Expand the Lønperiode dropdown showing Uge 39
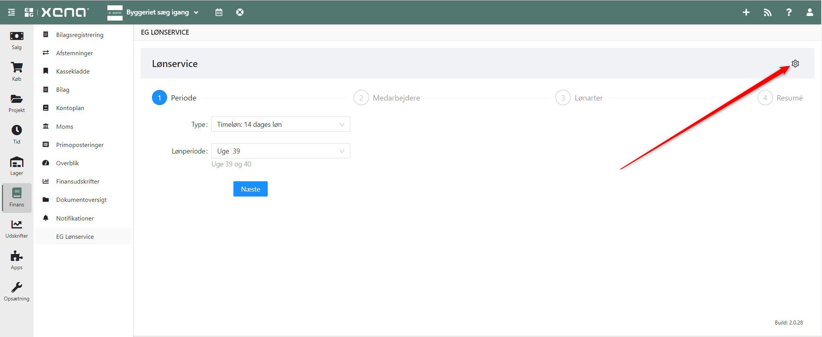Viewport: 822px width, 337px height. point(280,151)
